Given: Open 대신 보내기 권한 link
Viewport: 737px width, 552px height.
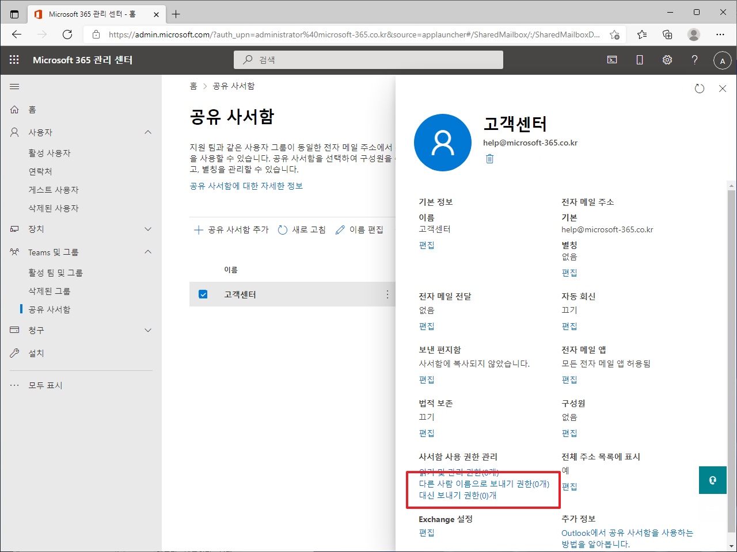Looking at the screenshot, I should [x=458, y=496].
